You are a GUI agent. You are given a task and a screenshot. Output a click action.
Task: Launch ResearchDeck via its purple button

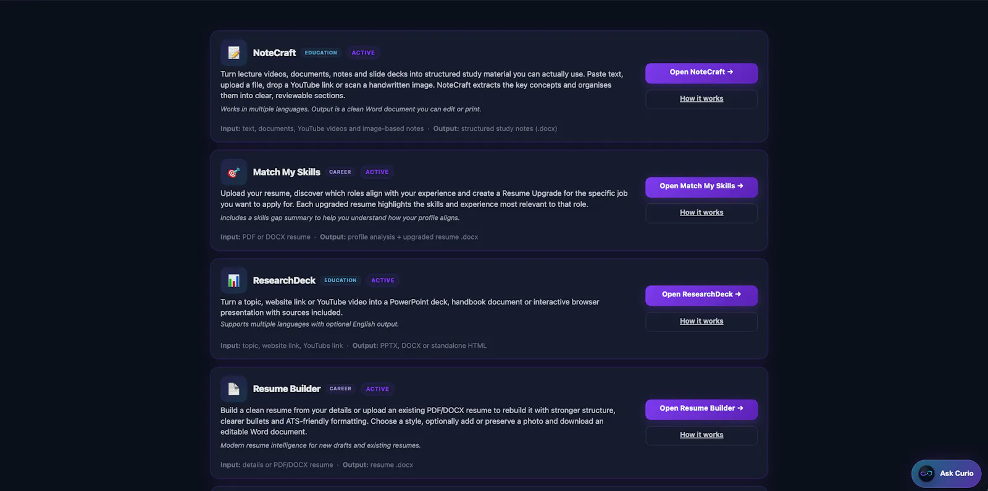(x=701, y=295)
